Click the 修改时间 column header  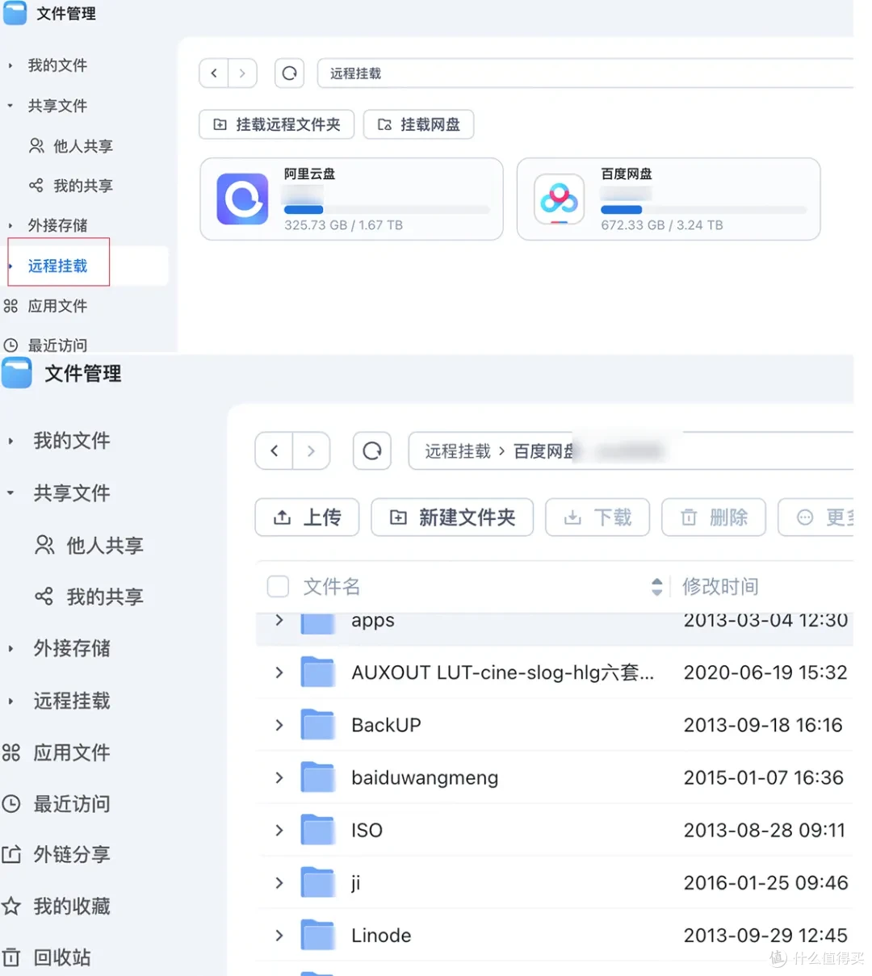tap(720, 586)
